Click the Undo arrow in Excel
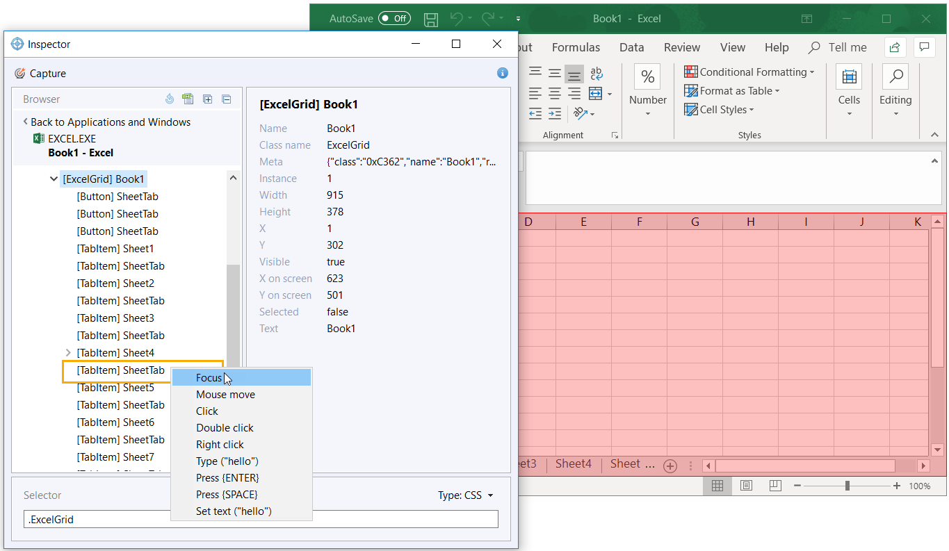This screenshot has width=949, height=551. [457, 18]
